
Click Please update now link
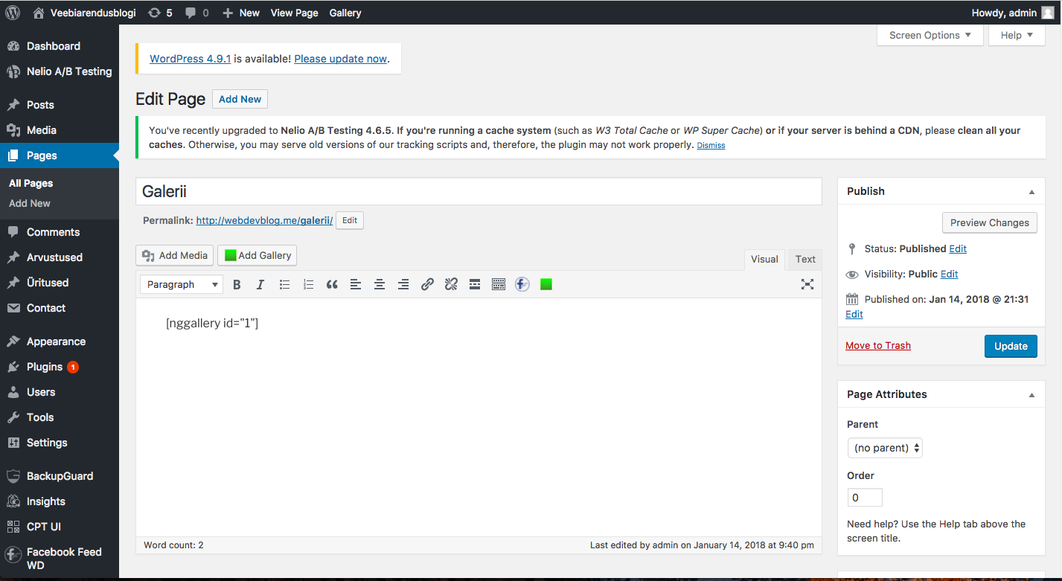[x=340, y=59]
